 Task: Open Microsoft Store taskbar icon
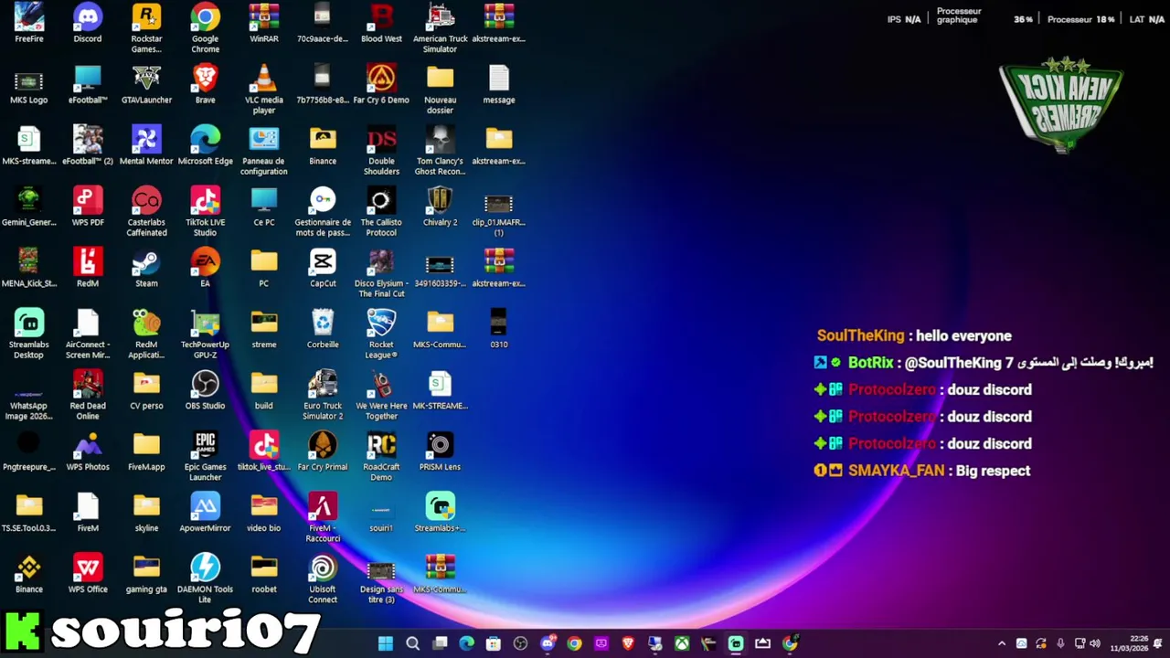click(x=494, y=643)
